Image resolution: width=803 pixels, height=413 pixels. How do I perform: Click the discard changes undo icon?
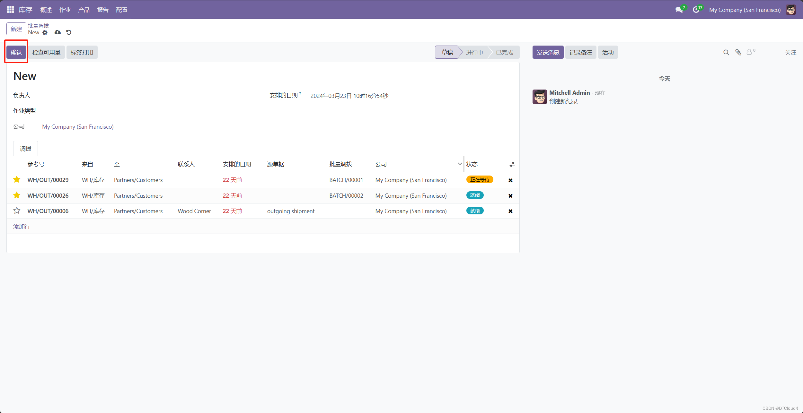pos(69,32)
